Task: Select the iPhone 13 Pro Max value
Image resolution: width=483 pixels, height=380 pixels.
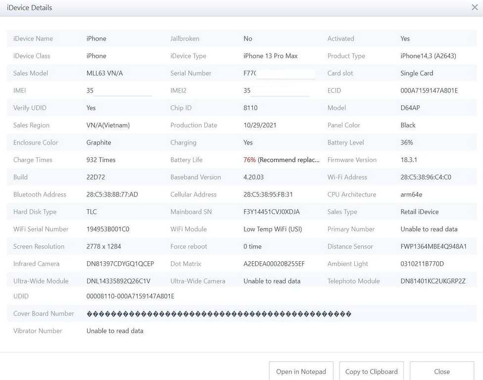Action: [x=271, y=56]
